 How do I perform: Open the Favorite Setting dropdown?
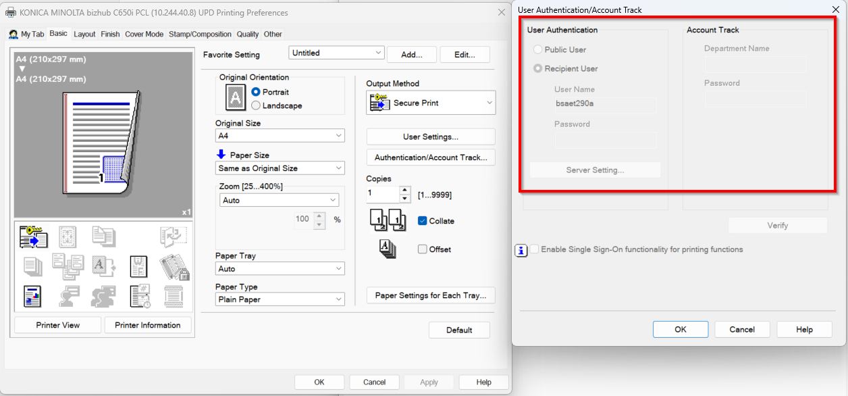(336, 53)
